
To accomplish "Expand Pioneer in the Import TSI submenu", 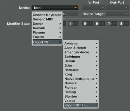I will point(81,87).
